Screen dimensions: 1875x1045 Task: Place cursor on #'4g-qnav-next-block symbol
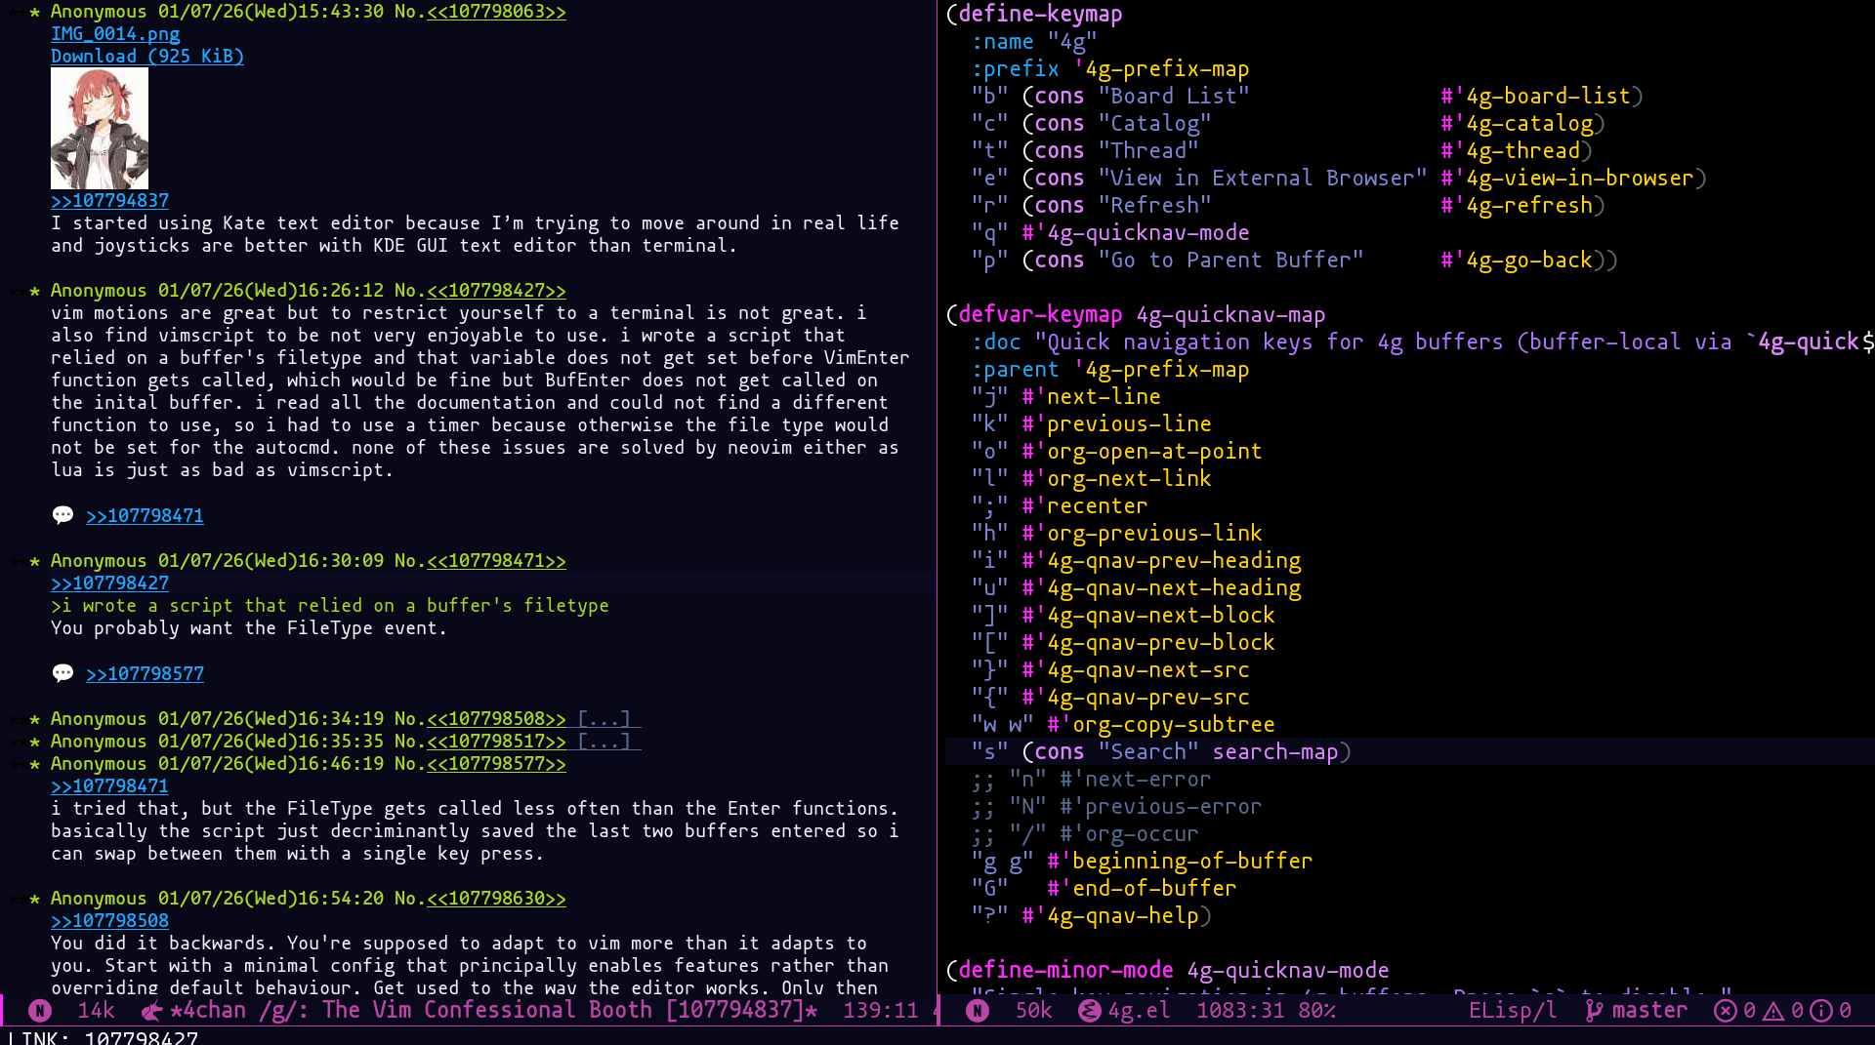point(1148,616)
